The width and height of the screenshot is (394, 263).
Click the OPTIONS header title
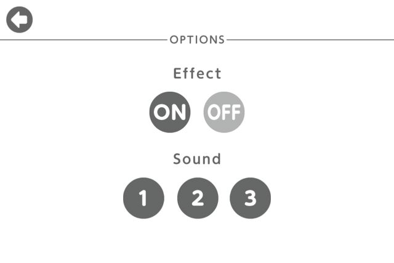[197, 39]
